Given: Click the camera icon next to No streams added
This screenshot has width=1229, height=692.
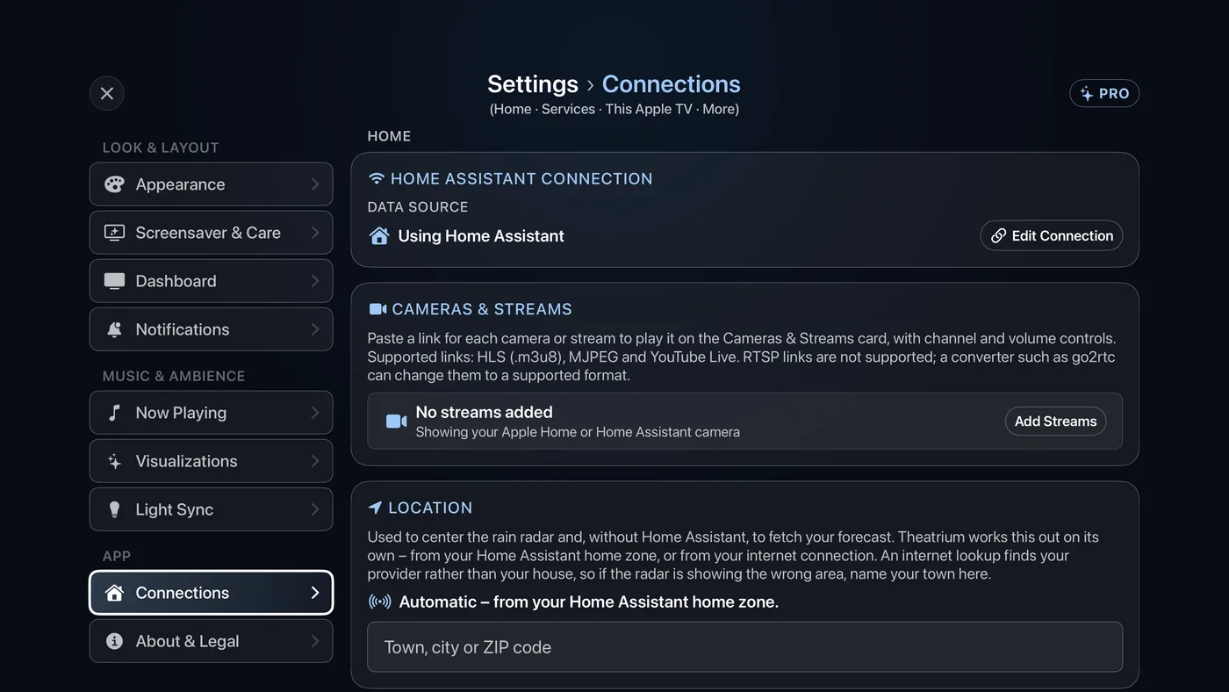Looking at the screenshot, I should pos(397,422).
